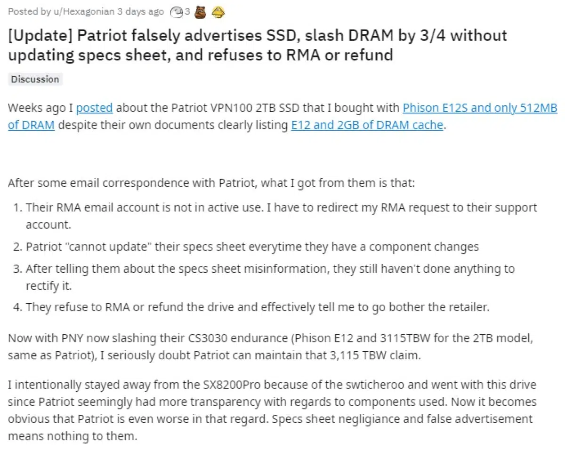Follow the "Phison E12S and only 512MB" link
Viewport: 565px width, 450px height.
[x=479, y=108]
